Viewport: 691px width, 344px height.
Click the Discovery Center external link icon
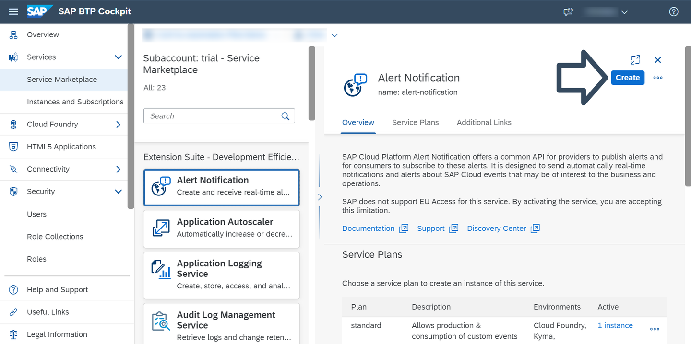tap(535, 229)
